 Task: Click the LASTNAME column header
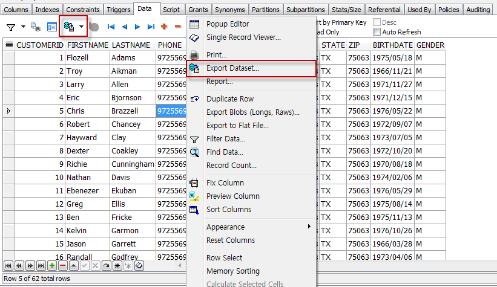coord(132,45)
